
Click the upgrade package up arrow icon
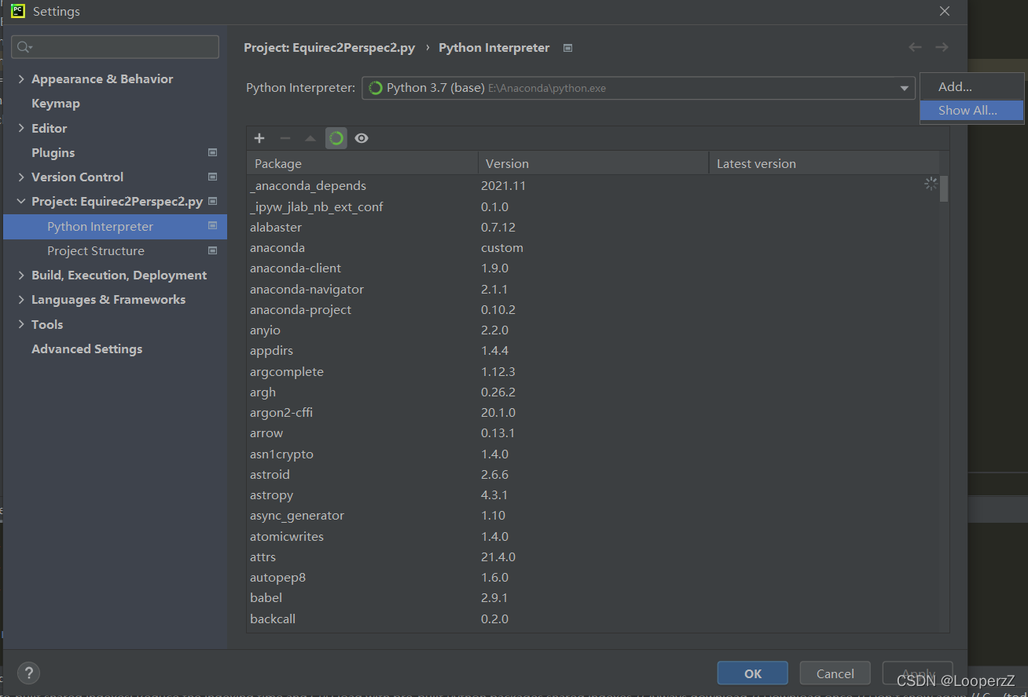click(x=310, y=138)
